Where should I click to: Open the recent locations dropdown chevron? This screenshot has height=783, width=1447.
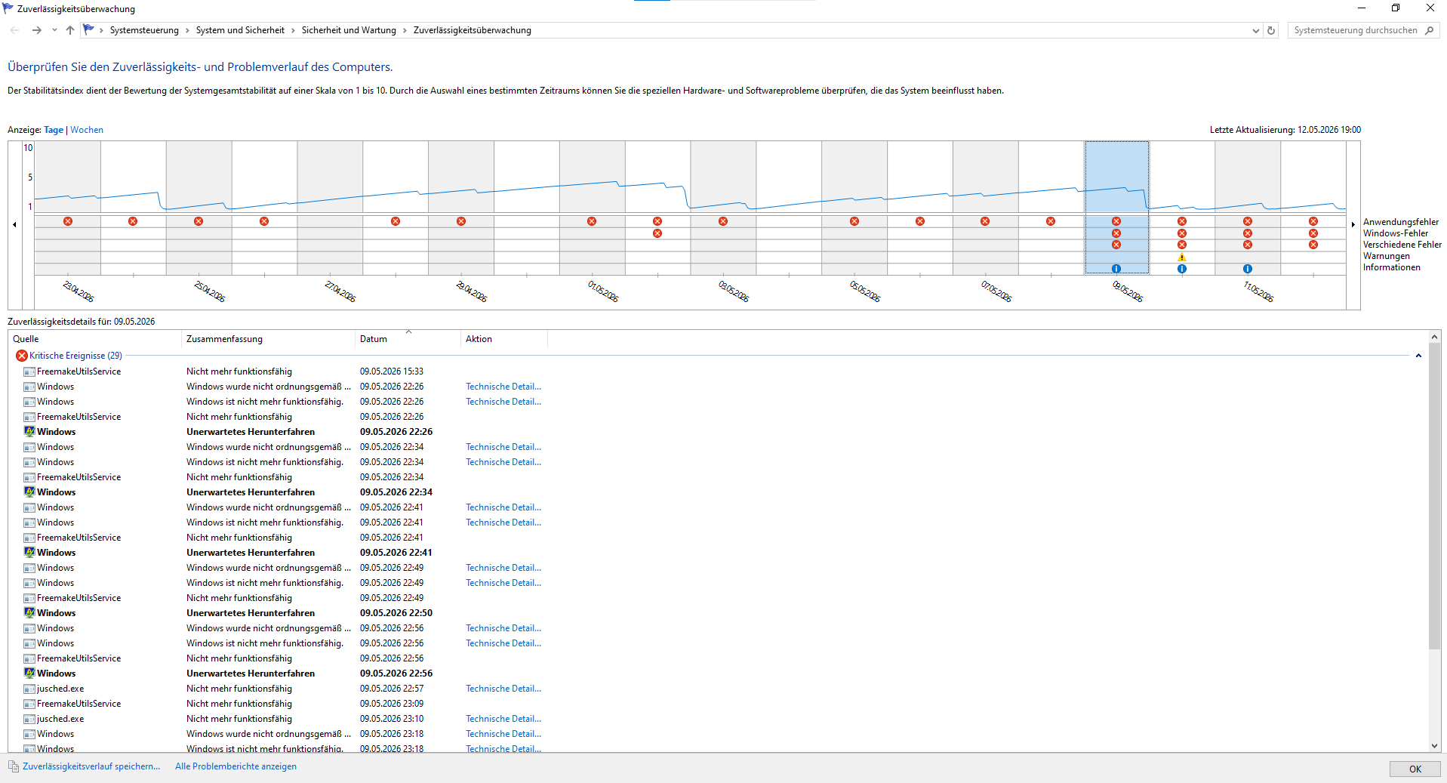pyautogui.click(x=54, y=30)
